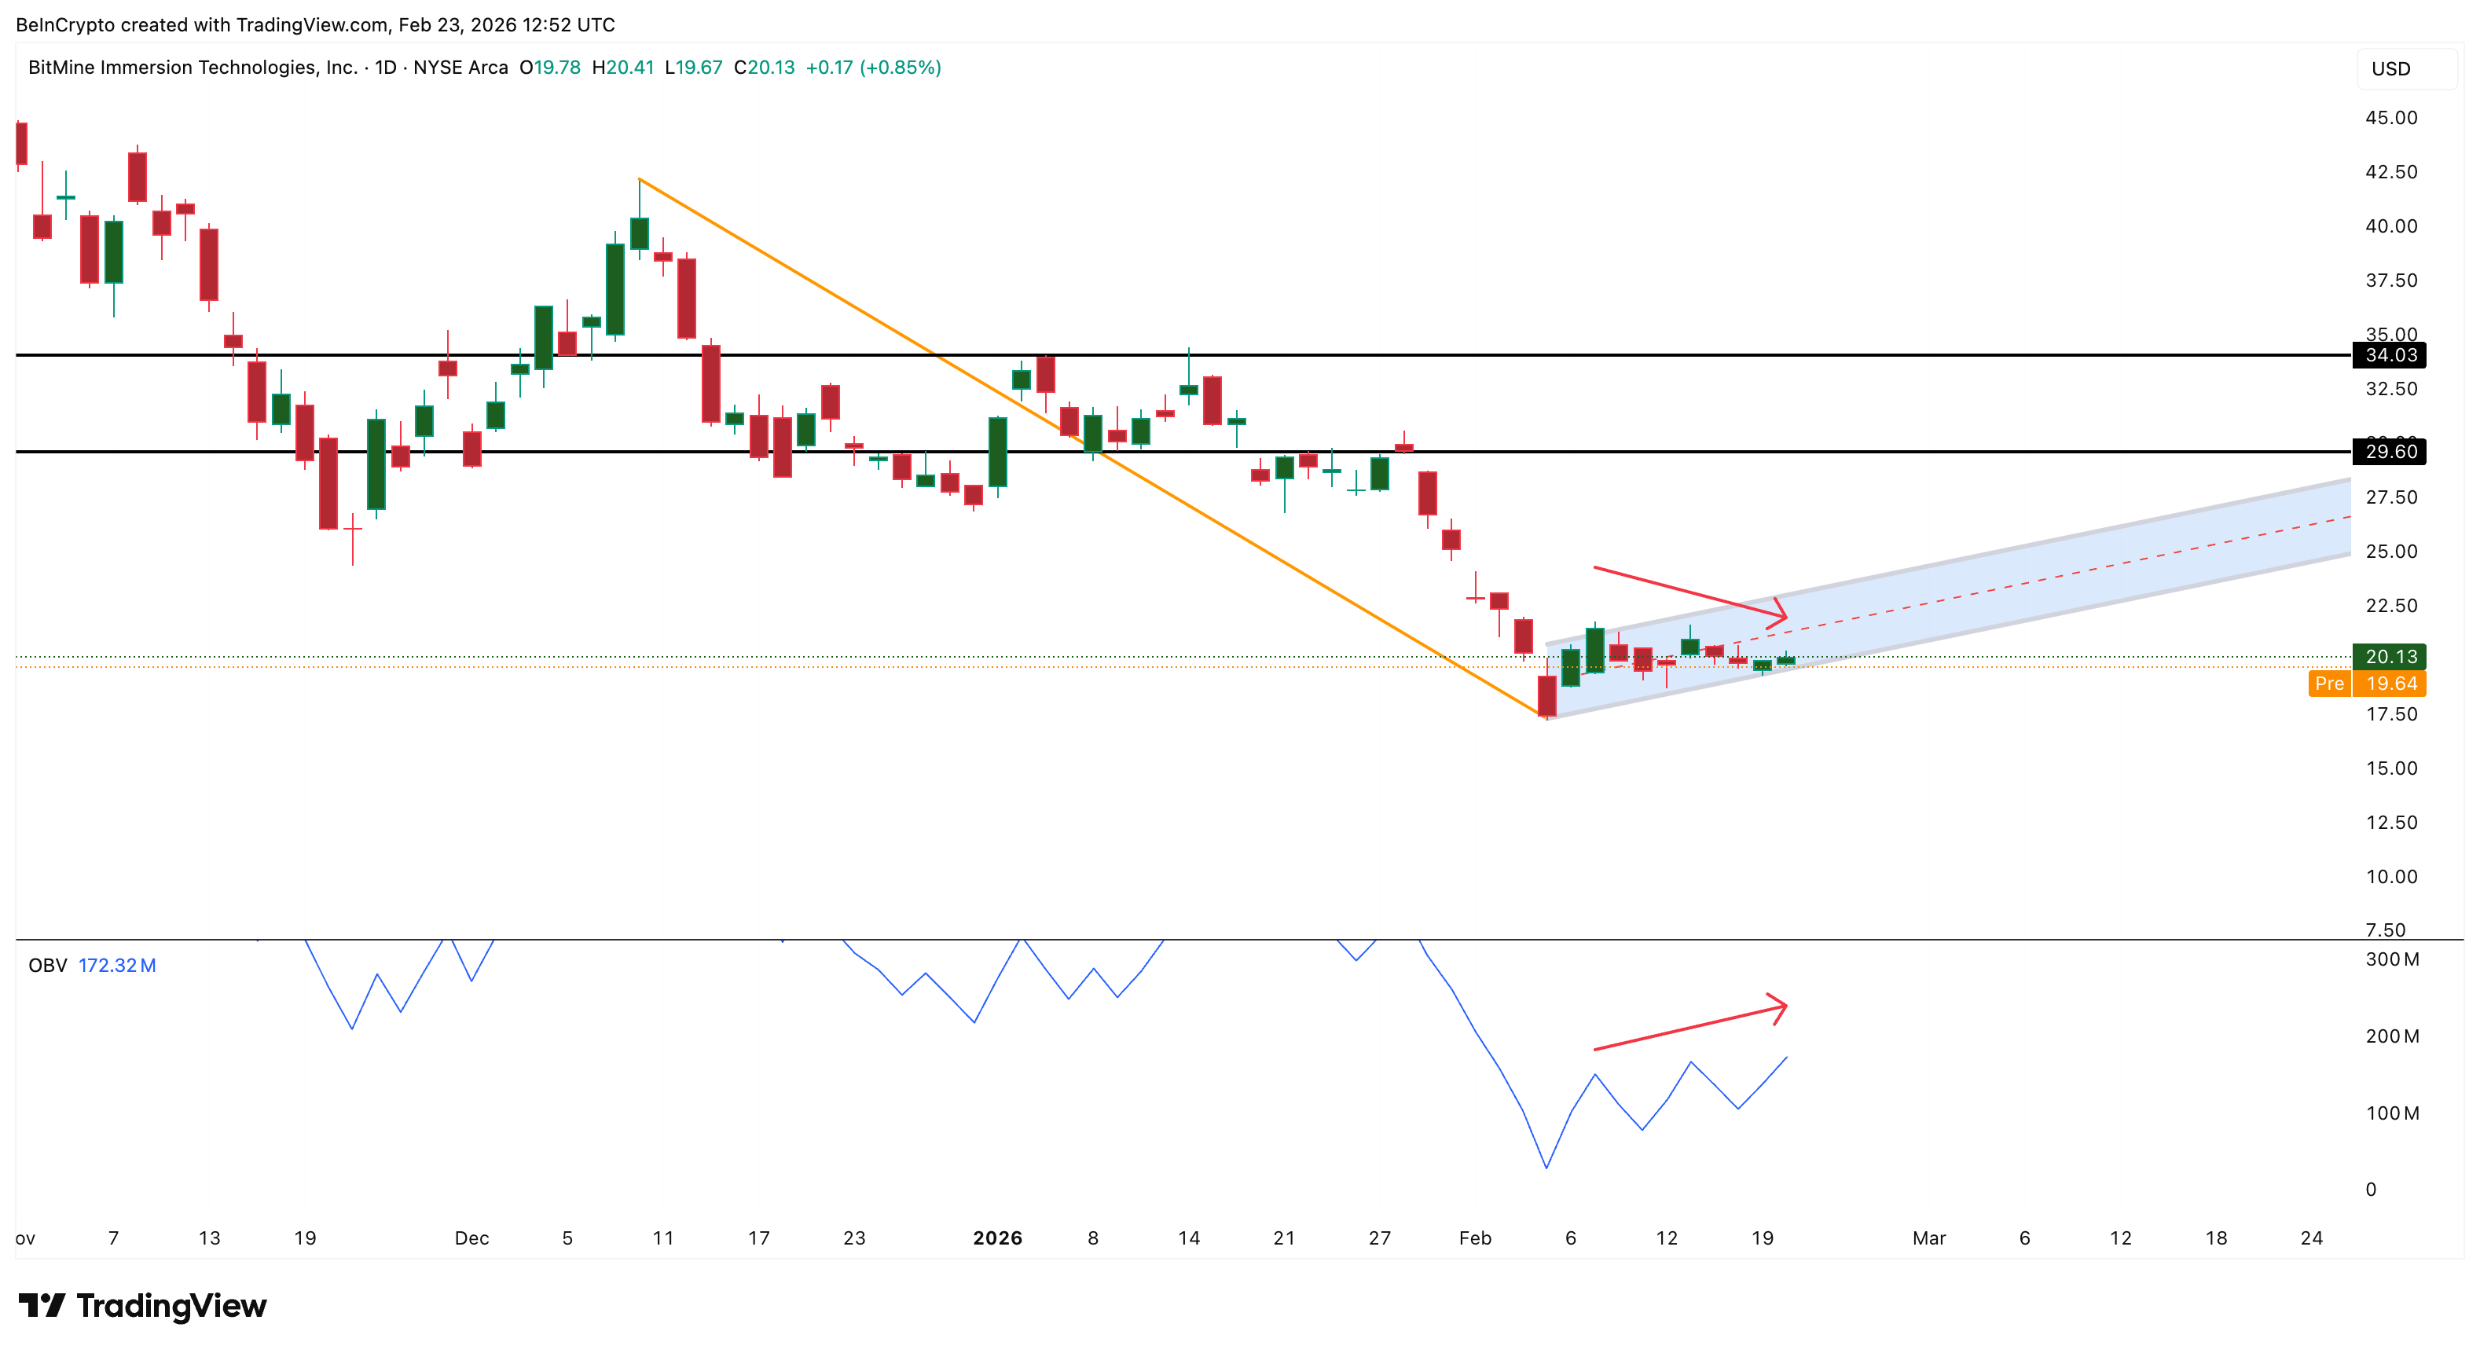Click the 29.60 price level label
Image resolution: width=2480 pixels, height=1353 pixels.
pos(2390,451)
